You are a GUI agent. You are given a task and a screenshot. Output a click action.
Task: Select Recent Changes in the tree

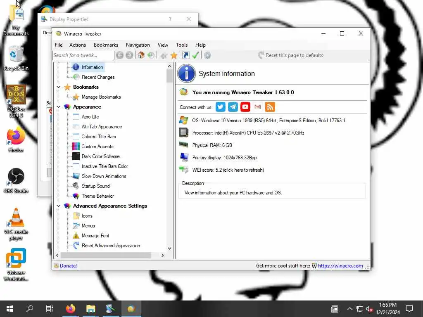98,77
